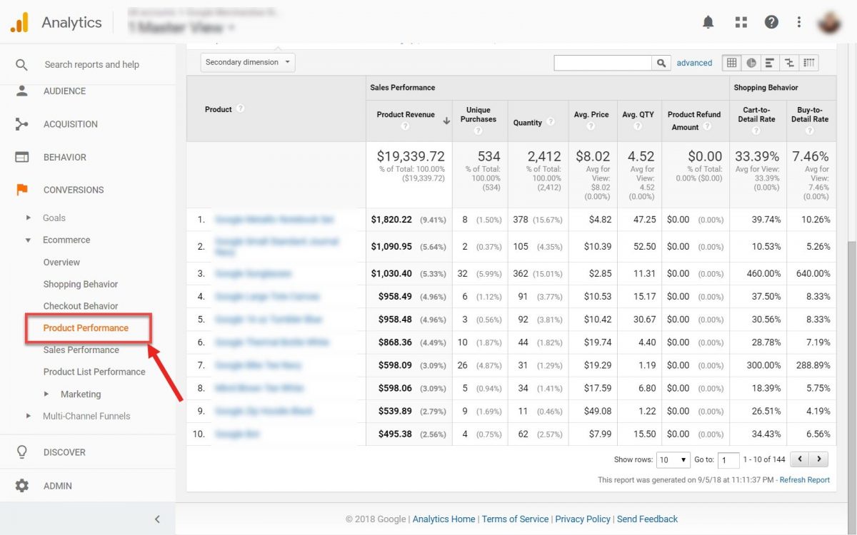Open the Audience menu
This screenshot has height=535, width=857.
pyautogui.click(x=64, y=91)
